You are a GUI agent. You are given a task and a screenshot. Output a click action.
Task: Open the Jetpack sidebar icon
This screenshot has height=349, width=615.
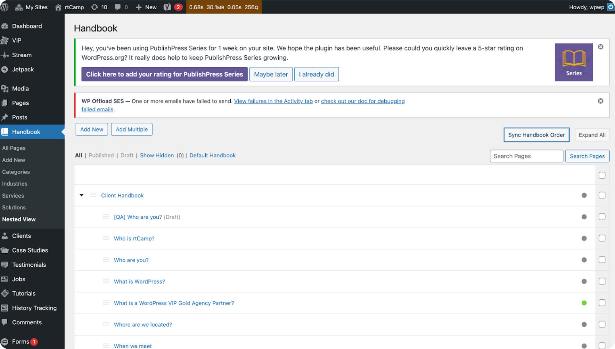[4, 69]
